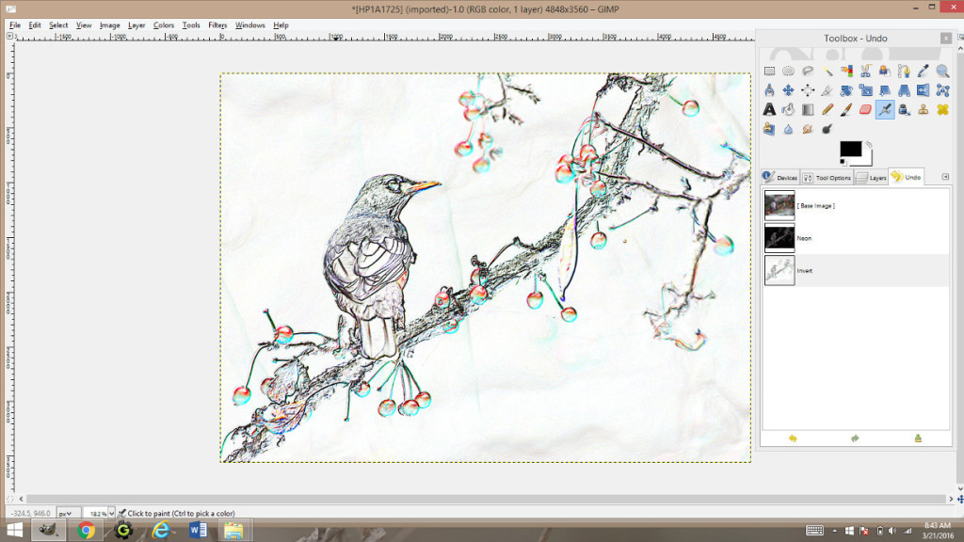Click the undo arrow below the history list
Screen dimensions: 964x542
(794, 439)
